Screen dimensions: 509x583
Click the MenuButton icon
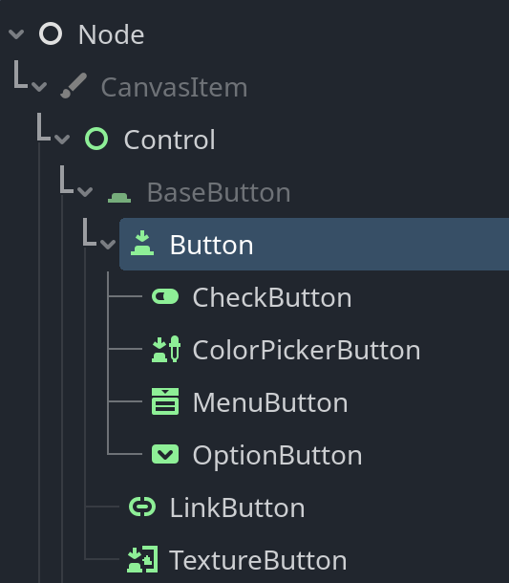click(165, 401)
